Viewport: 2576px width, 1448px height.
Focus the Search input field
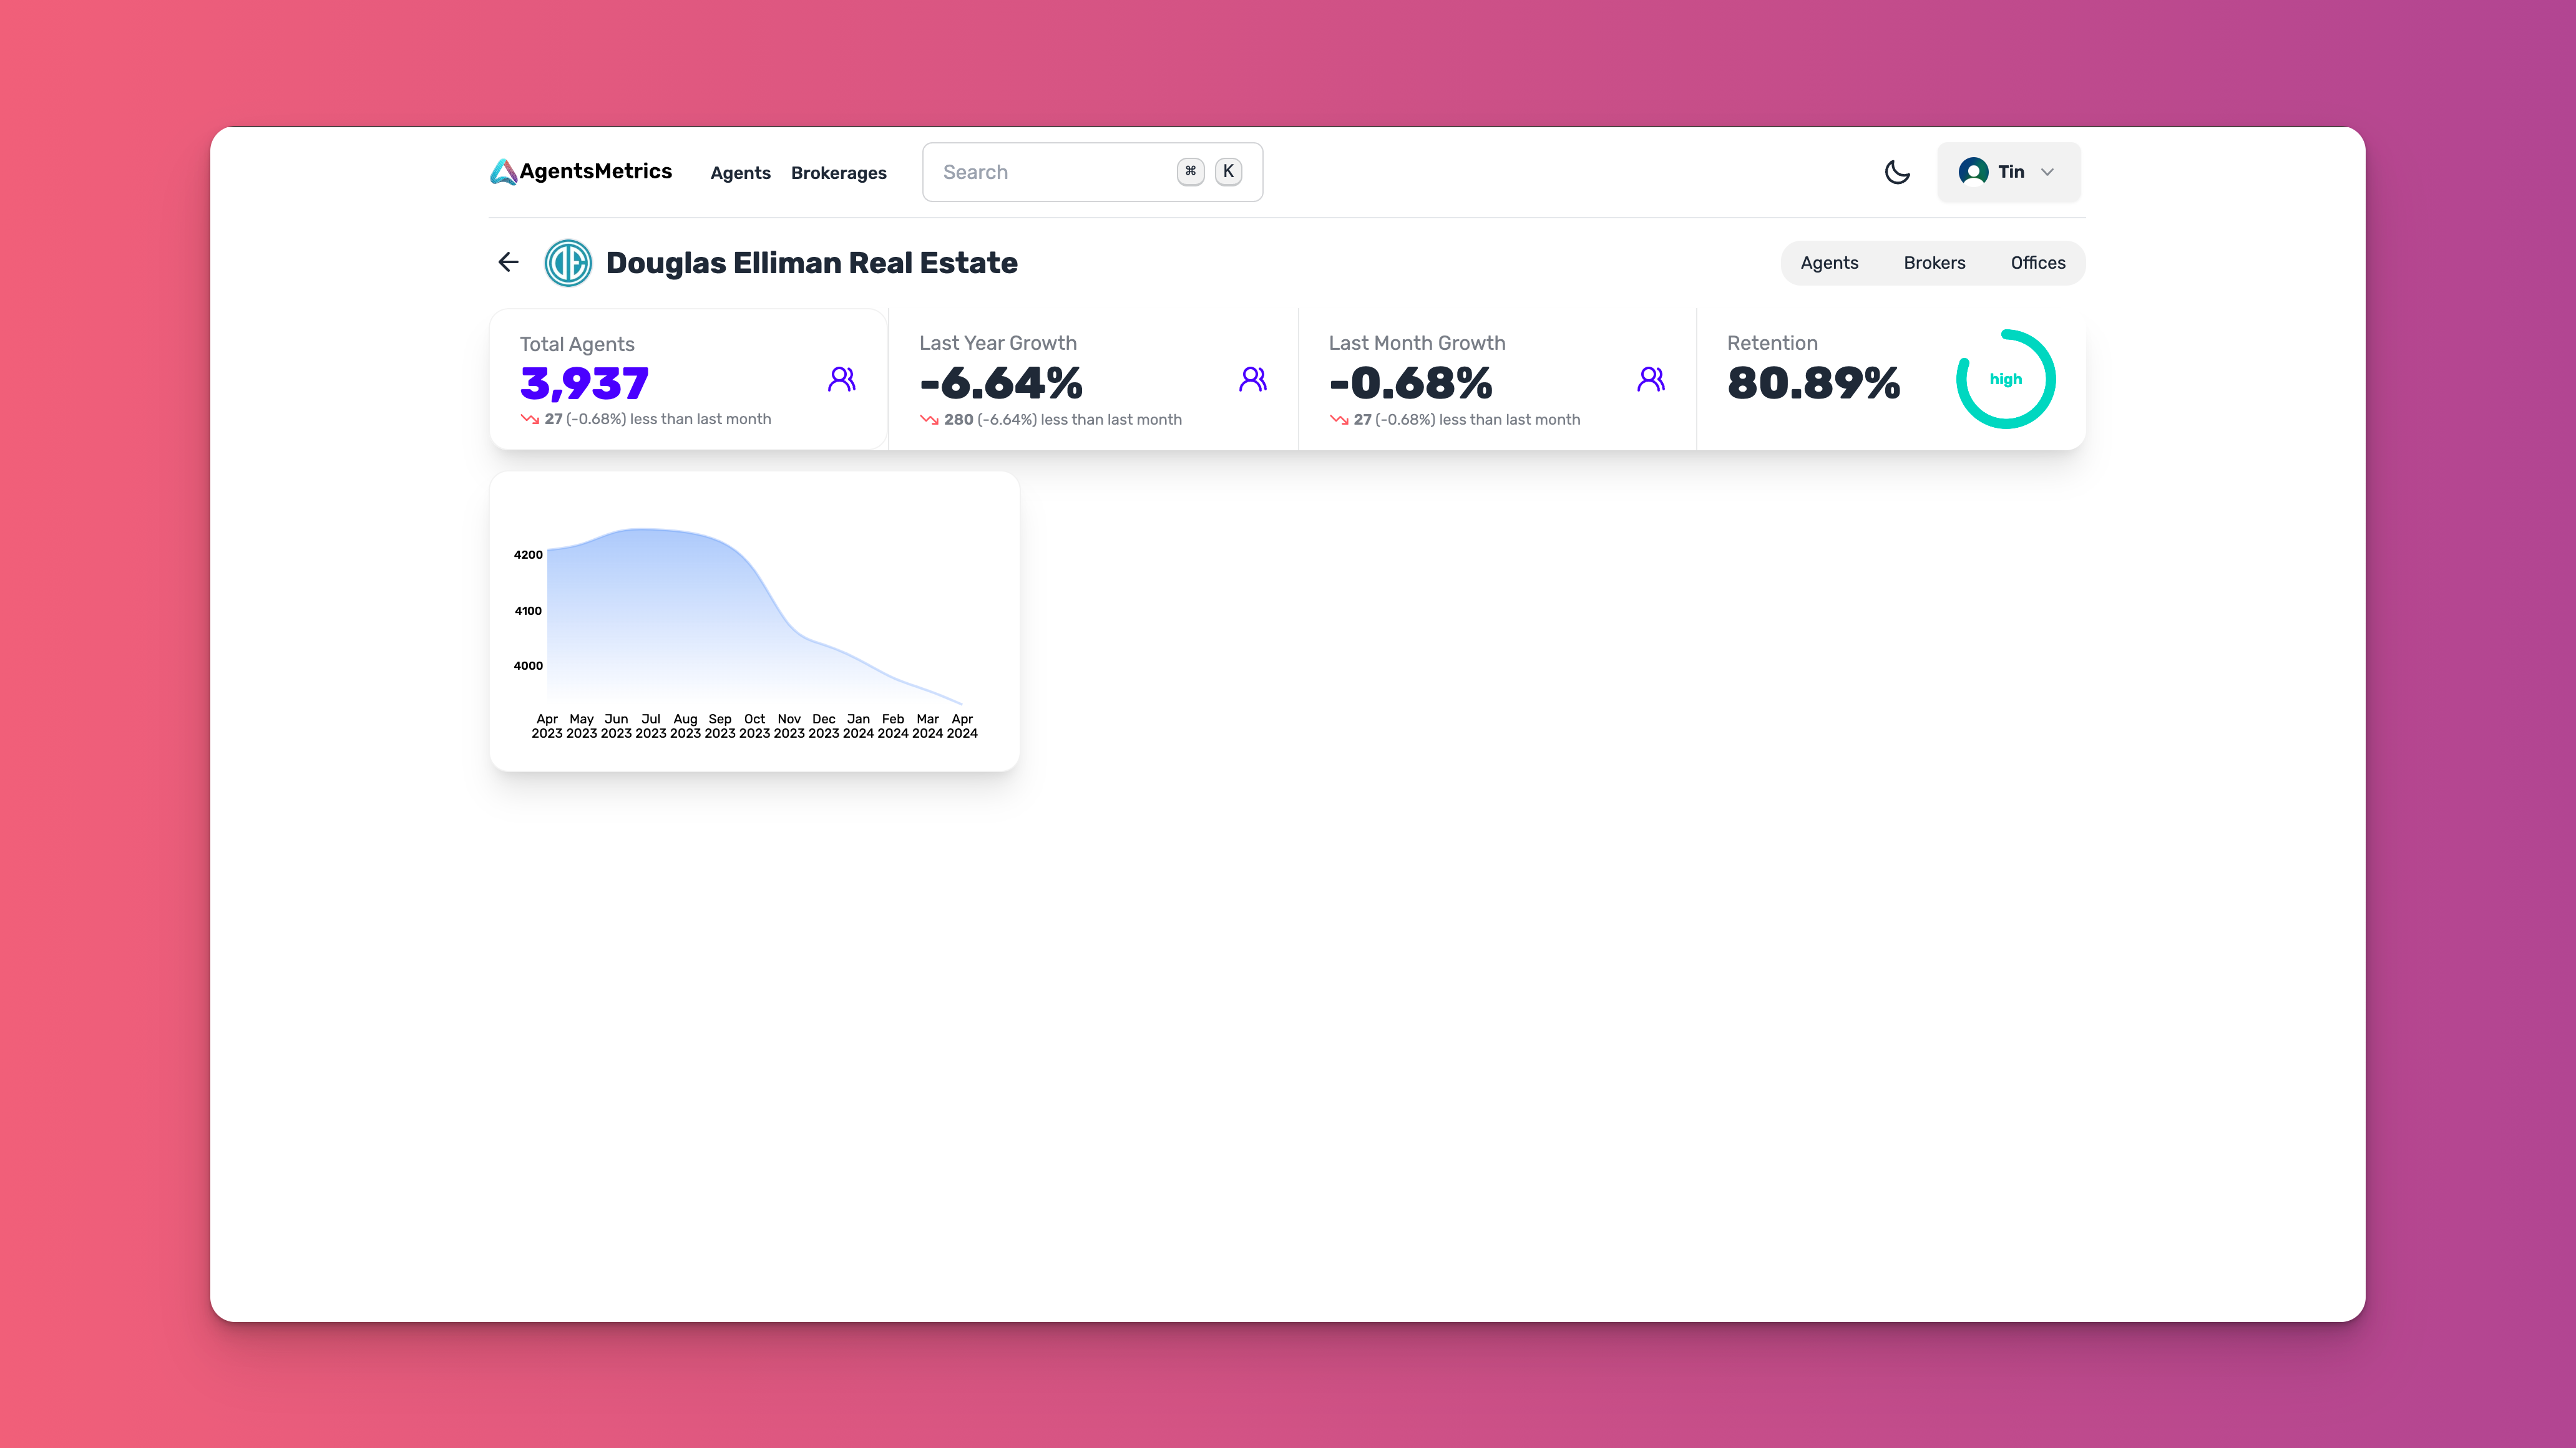(x=1092, y=172)
